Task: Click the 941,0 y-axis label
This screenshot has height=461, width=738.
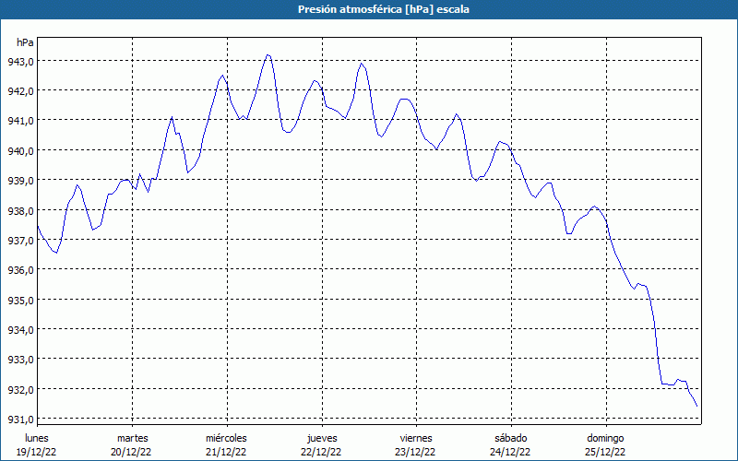Action: 20,121
